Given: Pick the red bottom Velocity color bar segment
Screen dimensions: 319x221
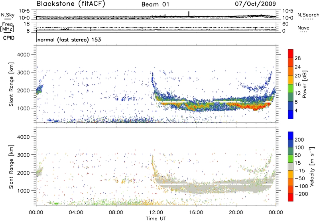Looking at the screenshot, I should [291, 198].
